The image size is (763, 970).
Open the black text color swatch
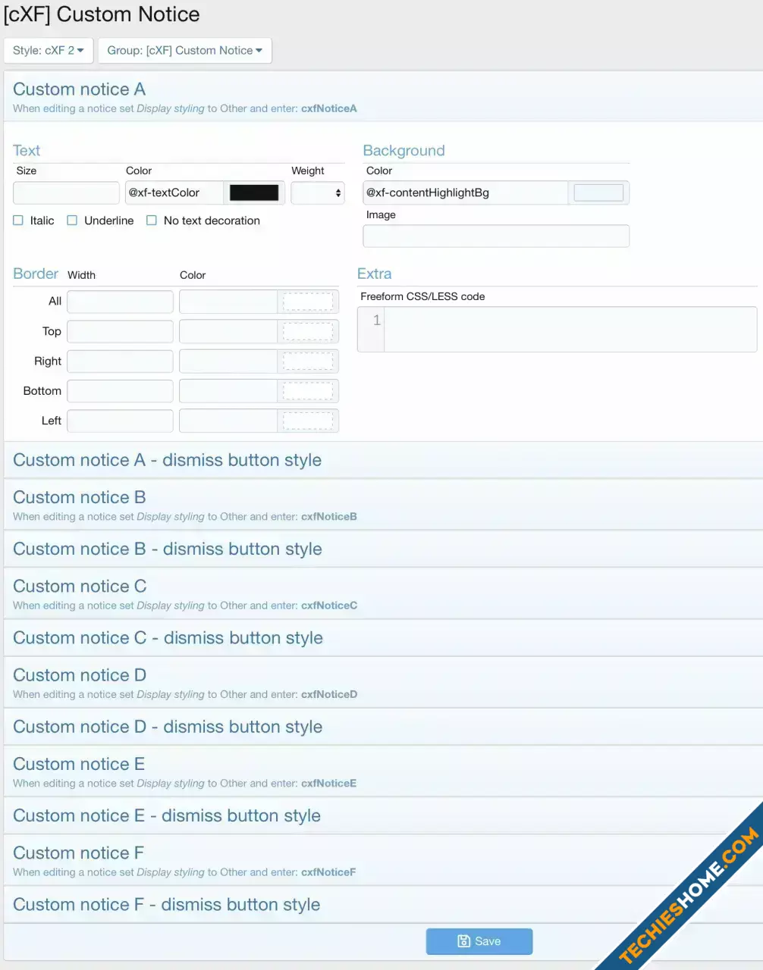pos(254,192)
